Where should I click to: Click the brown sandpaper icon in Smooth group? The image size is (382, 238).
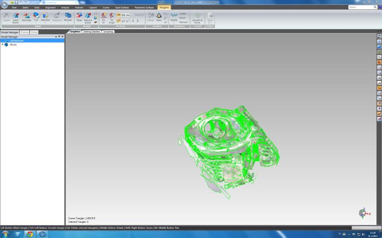[x=95, y=22]
